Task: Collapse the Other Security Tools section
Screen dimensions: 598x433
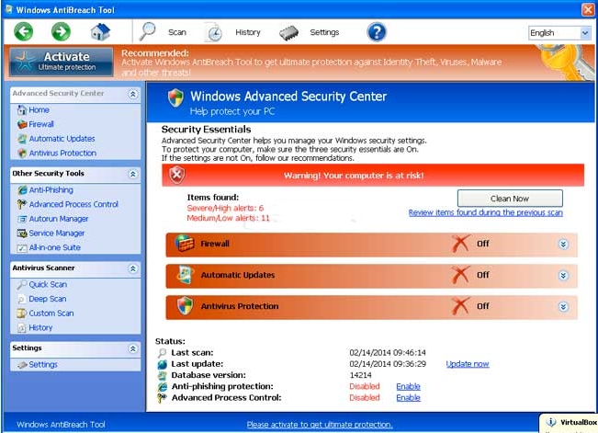Action: (132, 174)
